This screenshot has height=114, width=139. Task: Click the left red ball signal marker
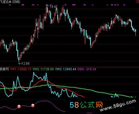click(x=19, y=106)
